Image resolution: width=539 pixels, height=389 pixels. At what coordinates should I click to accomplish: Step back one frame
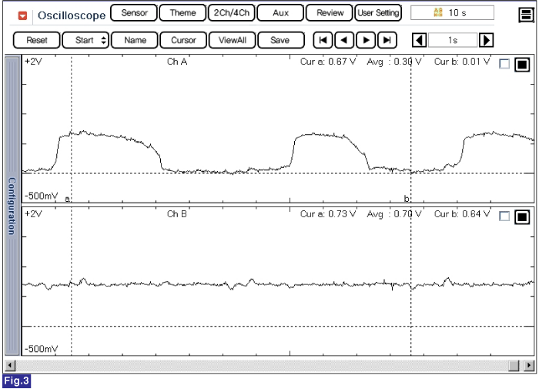(344, 40)
